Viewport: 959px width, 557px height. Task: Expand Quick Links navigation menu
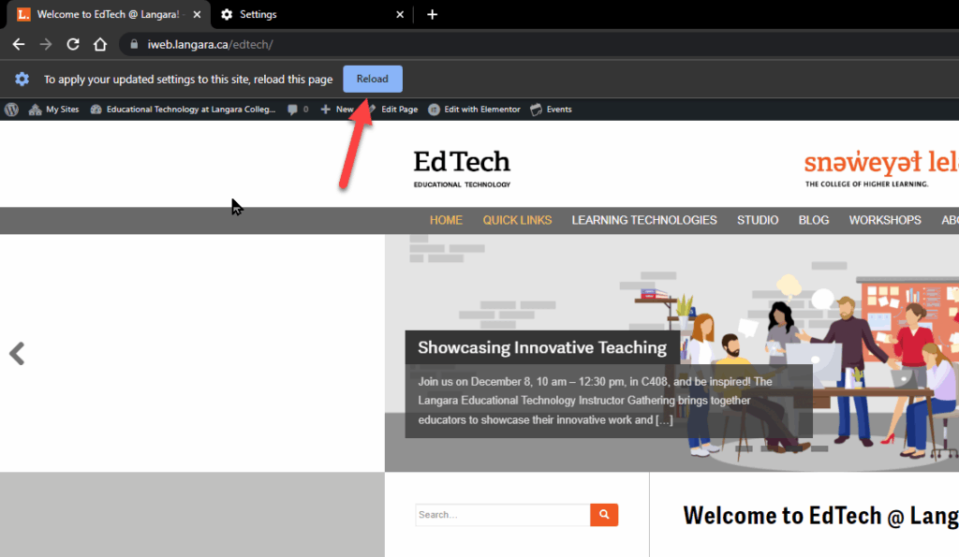coord(517,220)
